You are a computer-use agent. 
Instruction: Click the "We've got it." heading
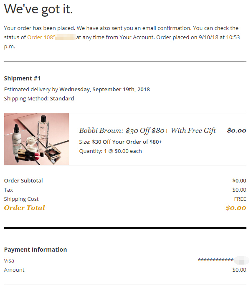point(38,9)
